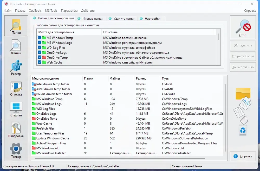Open the Действие menu
Viewport: 260px width, 171px height.
pos(88,11)
